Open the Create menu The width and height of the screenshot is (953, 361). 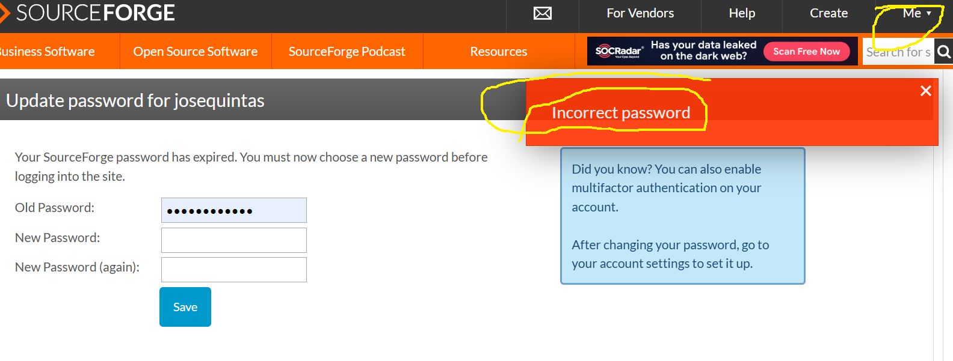tap(828, 13)
